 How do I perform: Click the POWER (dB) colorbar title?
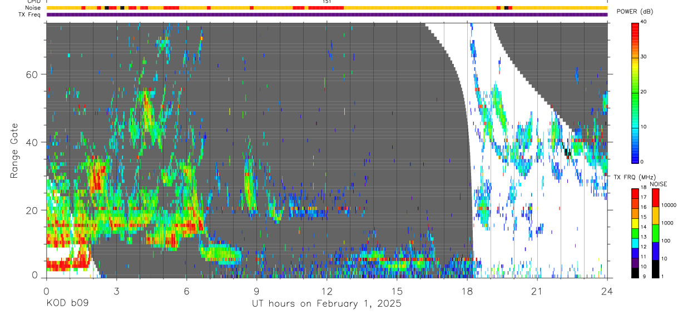[635, 12]
